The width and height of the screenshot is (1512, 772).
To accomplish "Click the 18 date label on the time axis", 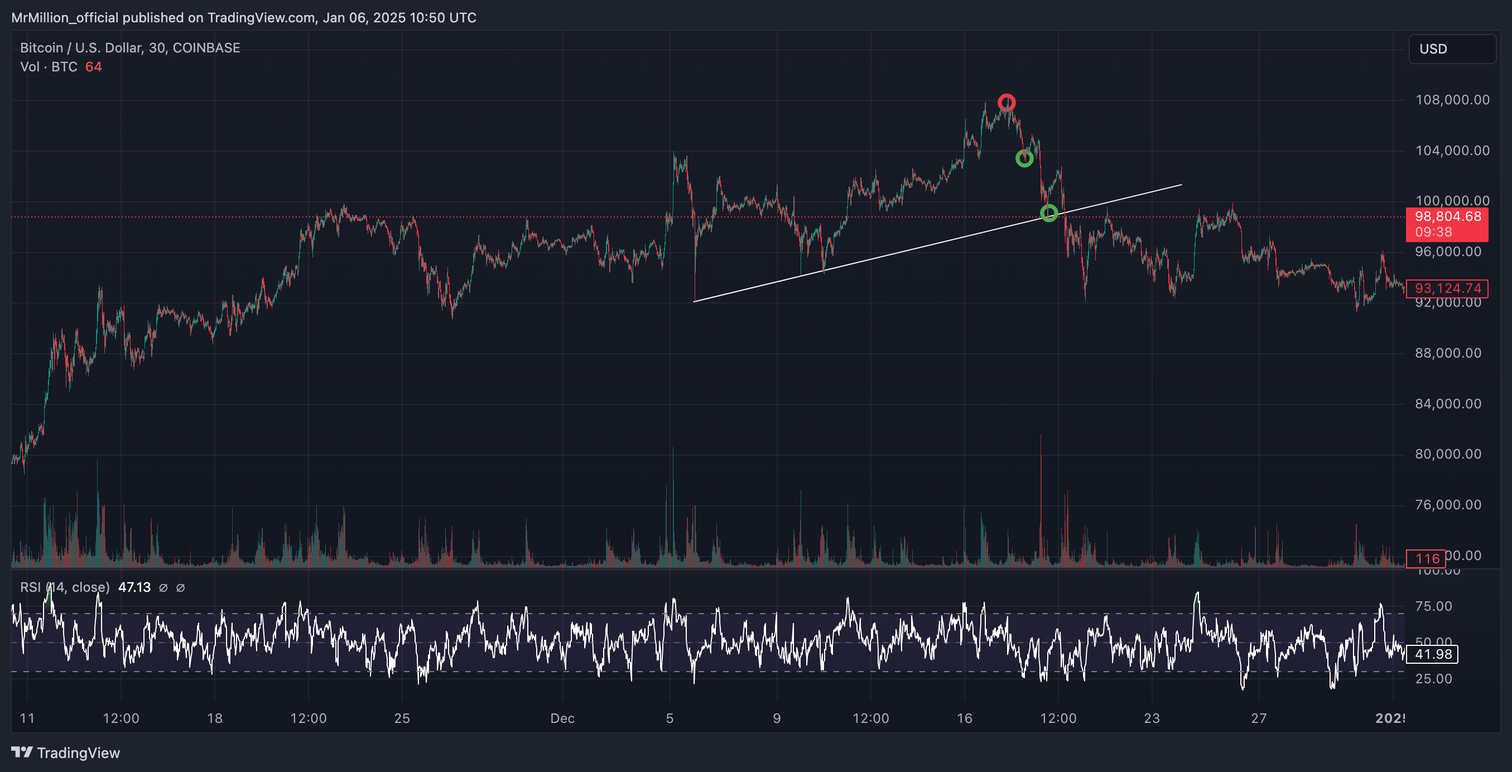I will point(215,718).
